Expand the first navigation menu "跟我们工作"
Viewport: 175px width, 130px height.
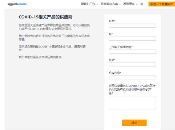click(89, 4)
